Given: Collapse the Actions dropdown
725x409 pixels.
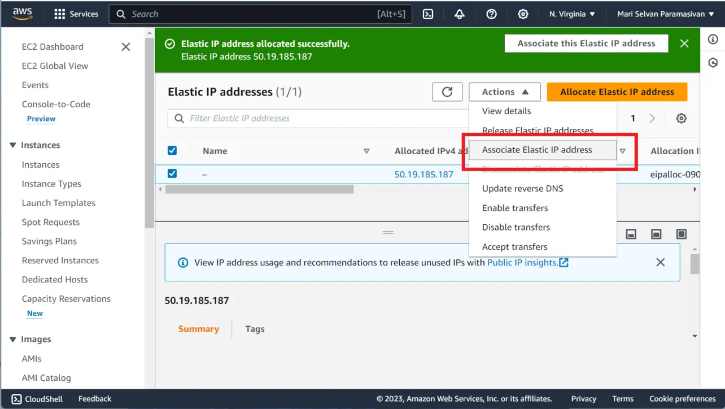Looking at the screenshot, I should (505, 92).
